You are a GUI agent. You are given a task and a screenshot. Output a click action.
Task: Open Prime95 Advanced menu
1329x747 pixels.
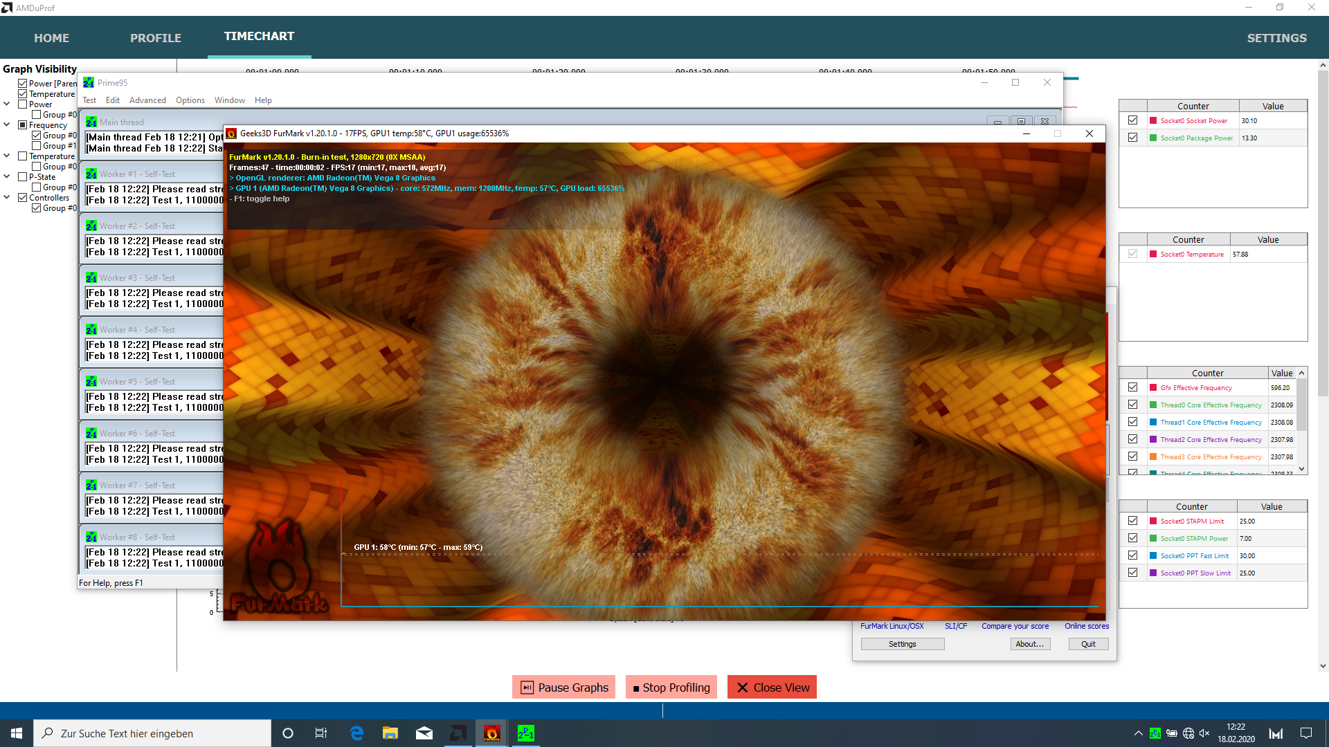pyautogui.click(x=147, y=100)
